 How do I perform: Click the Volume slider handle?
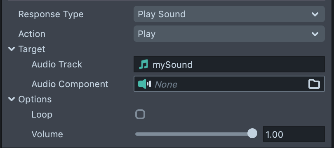tap(252, 134)
